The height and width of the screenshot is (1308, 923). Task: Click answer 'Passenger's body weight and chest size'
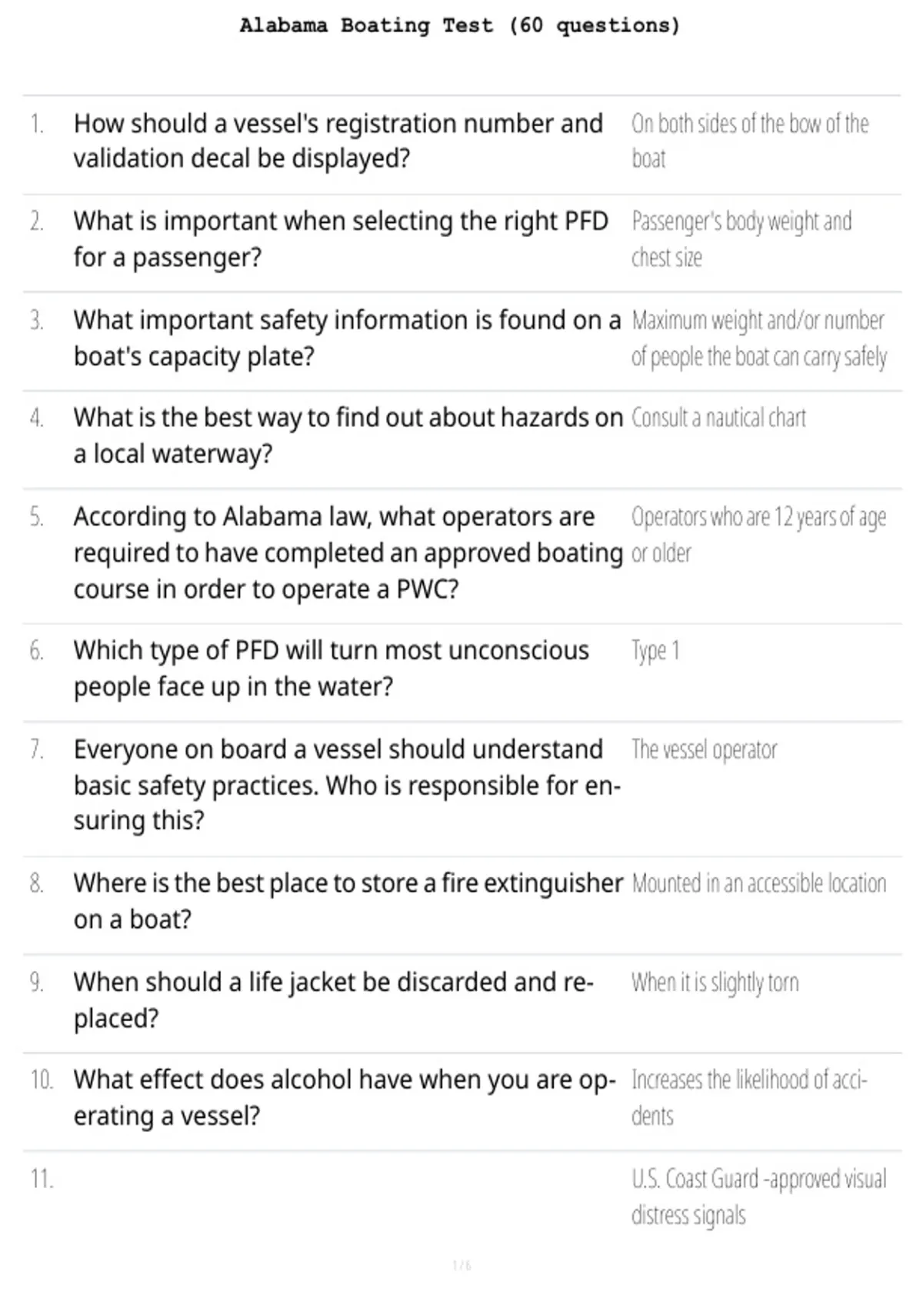tap(741, 239)
